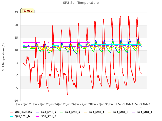Click the Feb 1 x-axis date label
This screenshot has height=121, width=162.
point(121,104)
